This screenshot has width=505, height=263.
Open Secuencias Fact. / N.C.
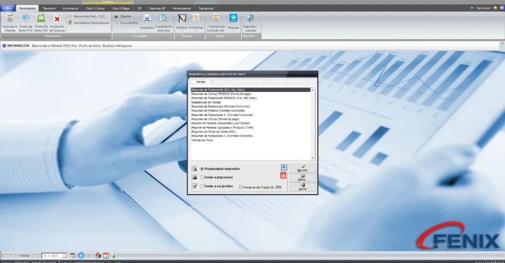point(87,16)
